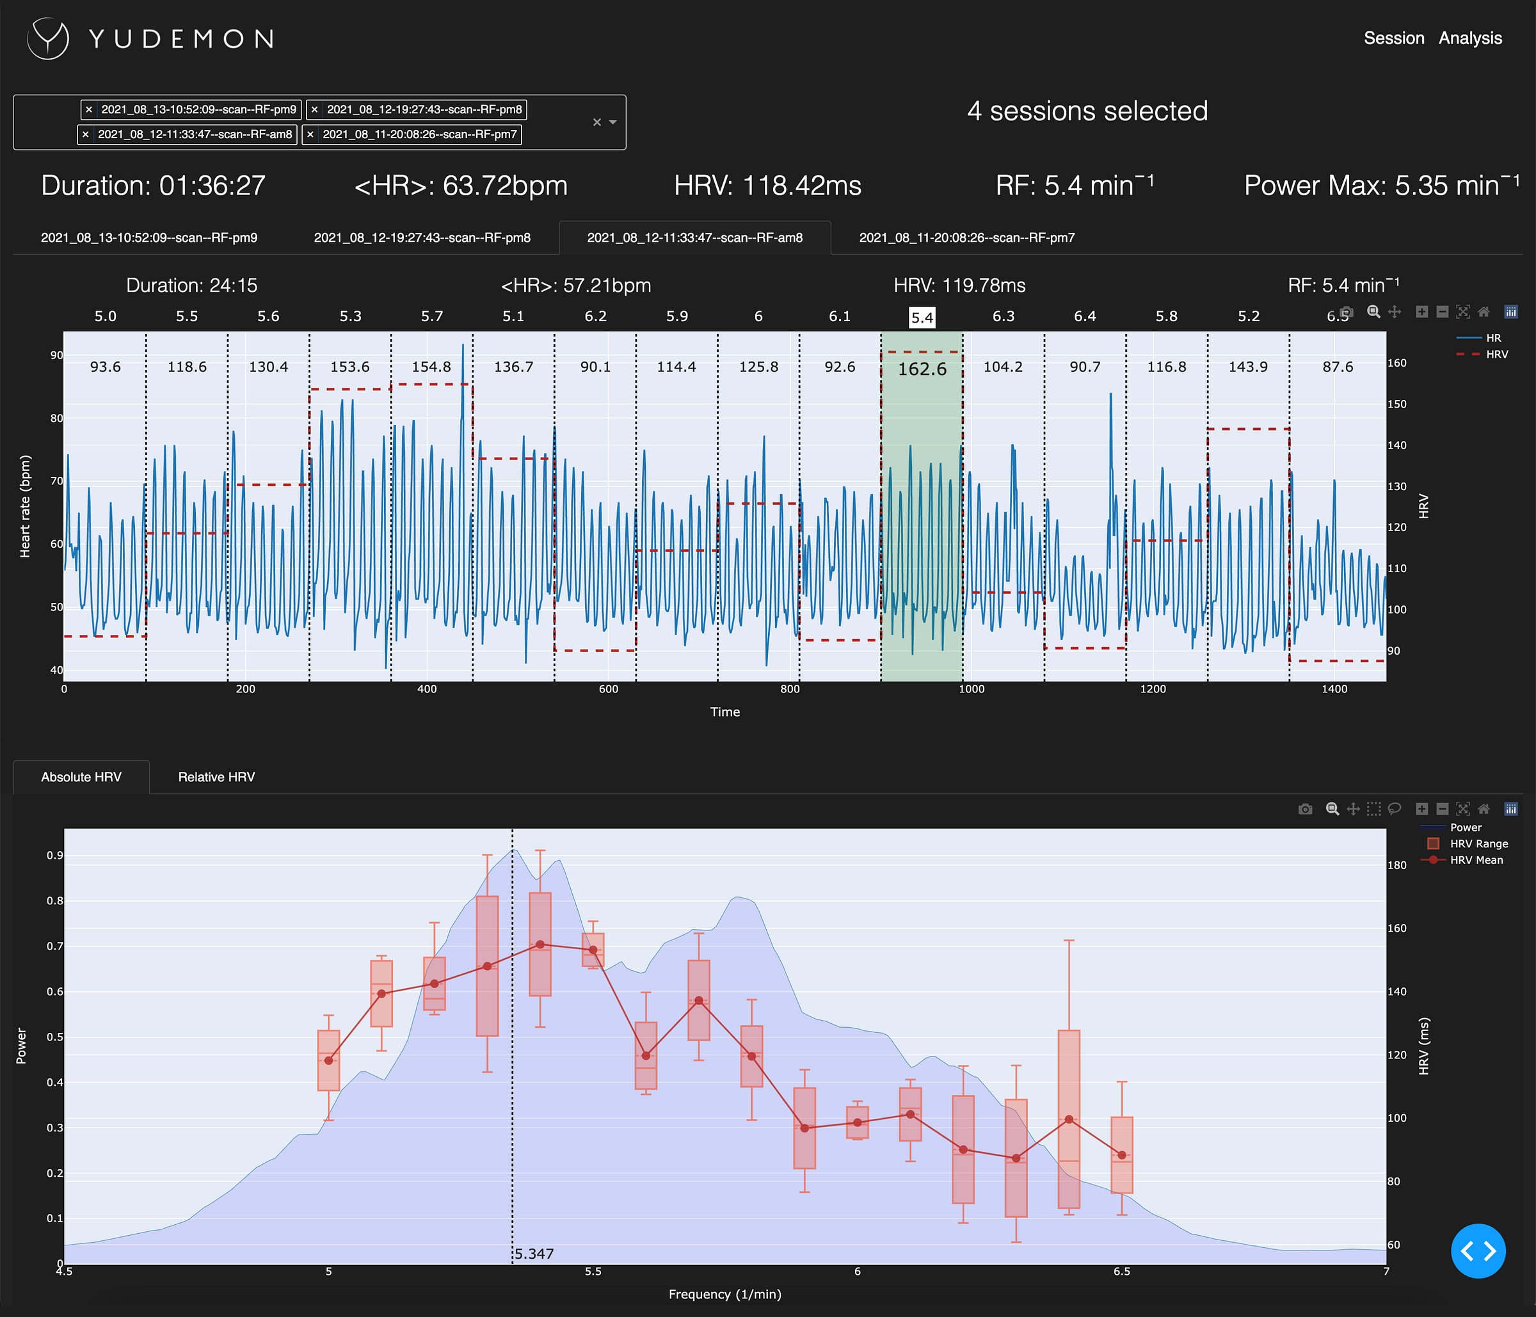Remove session 2021_08_11-20:08:26 RF-pm7 chip
Image resolution: width=1536 pixels, height=1317 pixels.
coord(310,134)
